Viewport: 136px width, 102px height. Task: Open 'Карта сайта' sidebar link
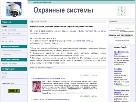[14, 41]
